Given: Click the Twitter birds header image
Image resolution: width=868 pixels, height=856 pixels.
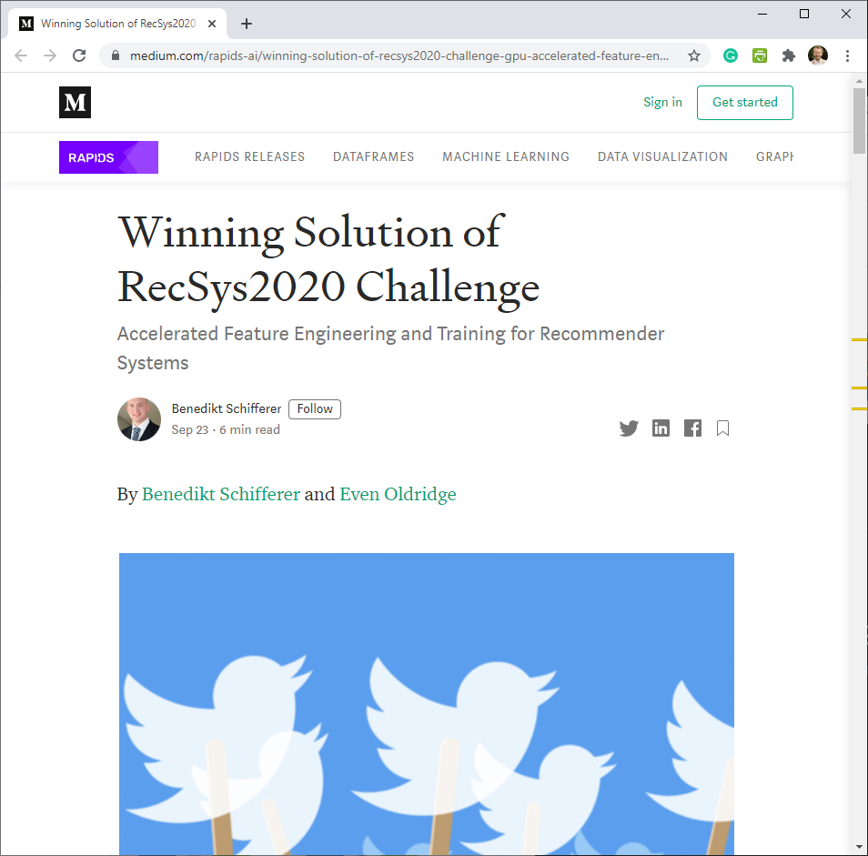Looking at the screenshot, I should pyautogui.click(x=426, y=704).
